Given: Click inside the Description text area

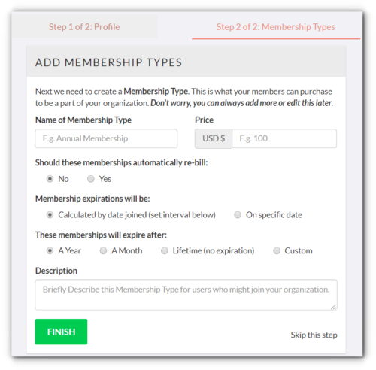Looking at the screenshot, I should coord(186,295).
